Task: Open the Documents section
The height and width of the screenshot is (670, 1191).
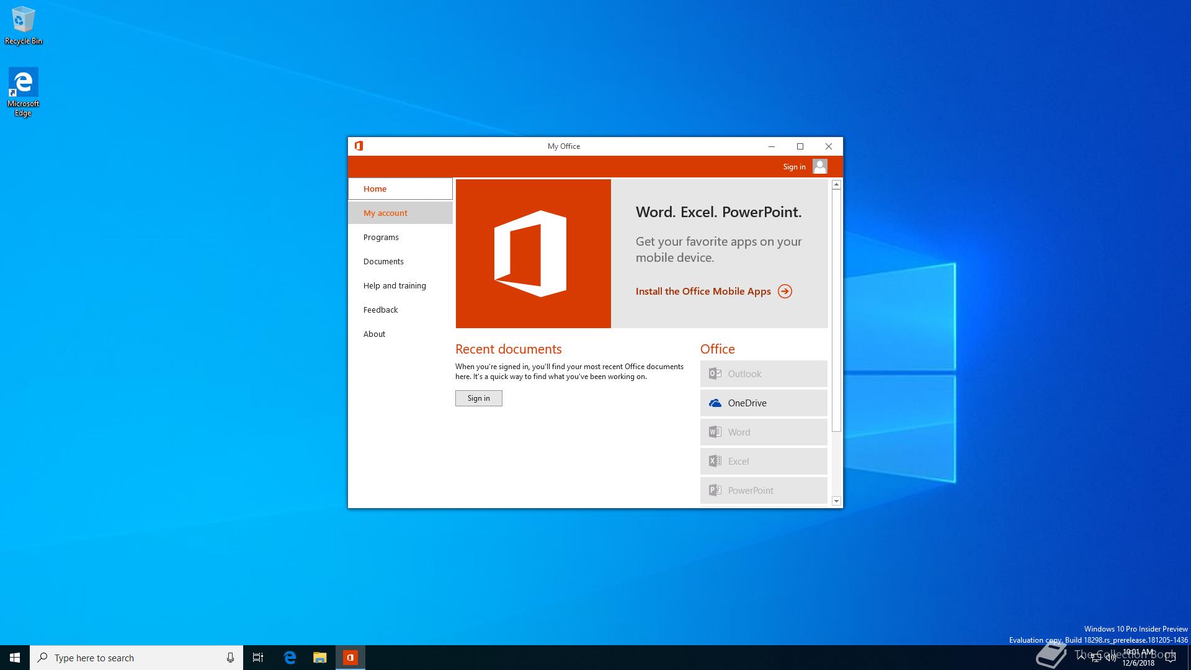Action: click(400, 261)
